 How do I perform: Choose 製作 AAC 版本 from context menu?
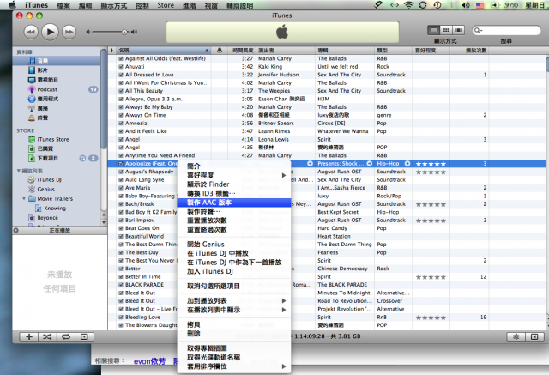pyautogui.click(x=234, y=203)
